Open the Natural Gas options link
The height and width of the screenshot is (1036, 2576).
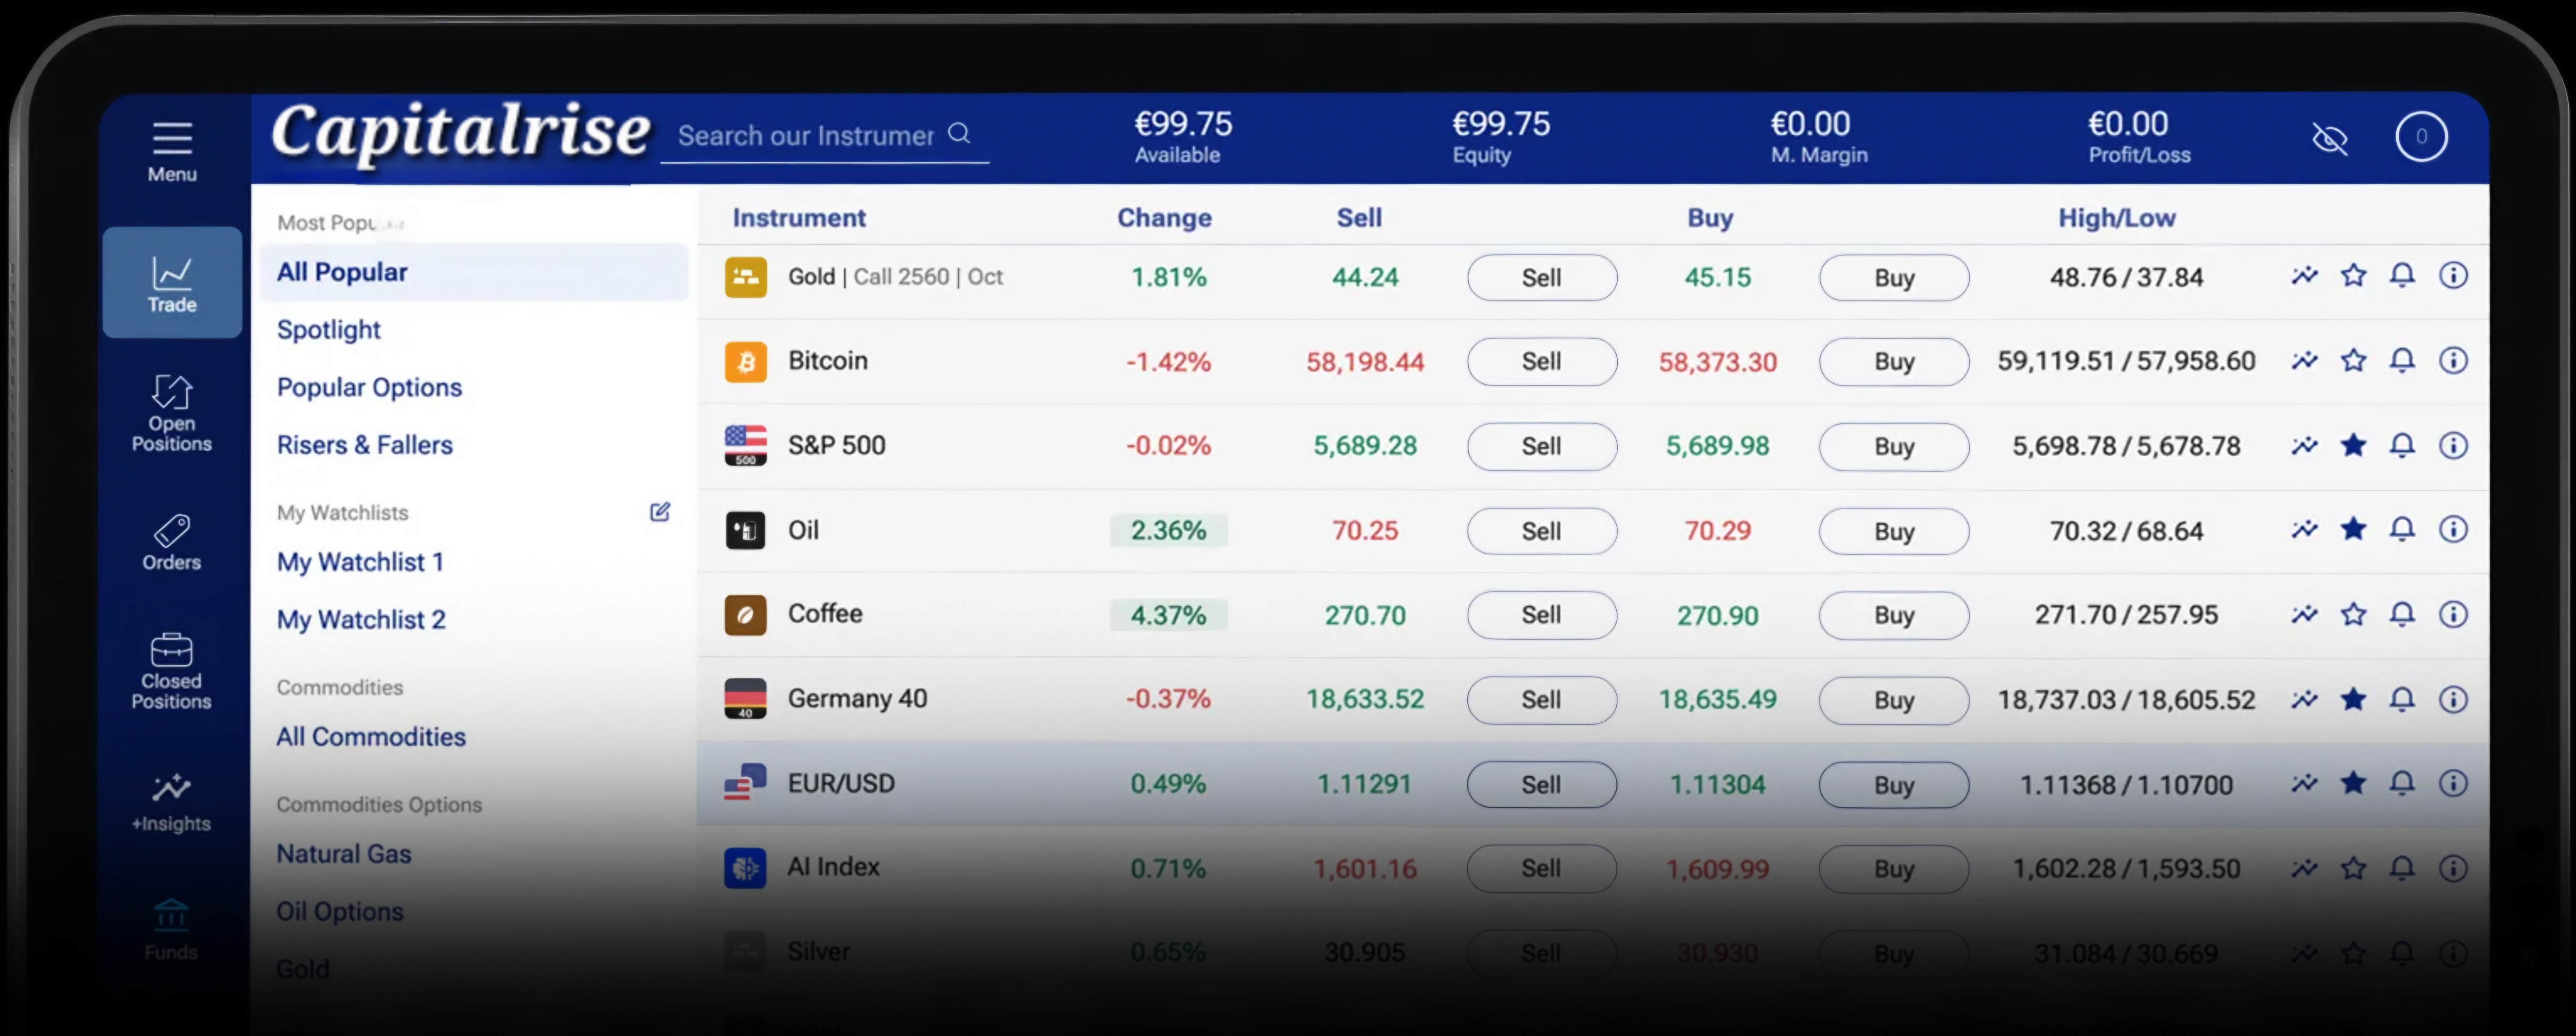(x=344, y=854)
